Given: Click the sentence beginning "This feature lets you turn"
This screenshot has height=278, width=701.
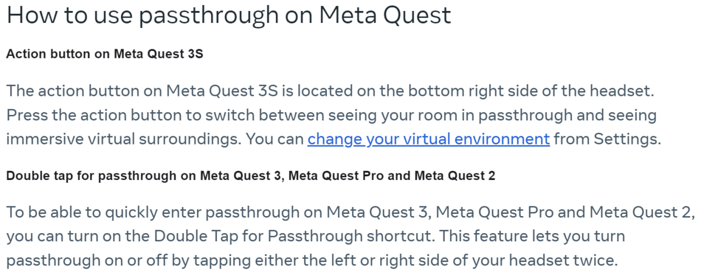Looking at the screenshot, I should point(531,236).
